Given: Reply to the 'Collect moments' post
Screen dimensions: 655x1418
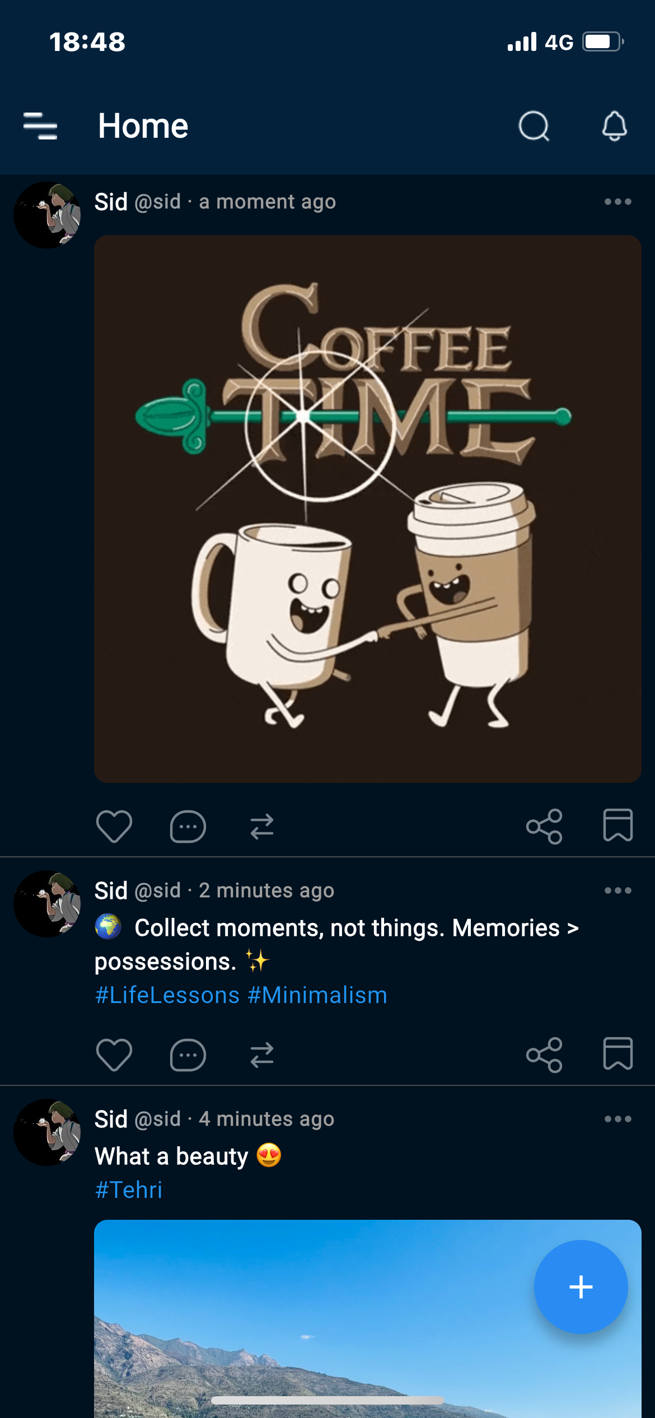Looking at the screenshot, I should coord(188,1055).
